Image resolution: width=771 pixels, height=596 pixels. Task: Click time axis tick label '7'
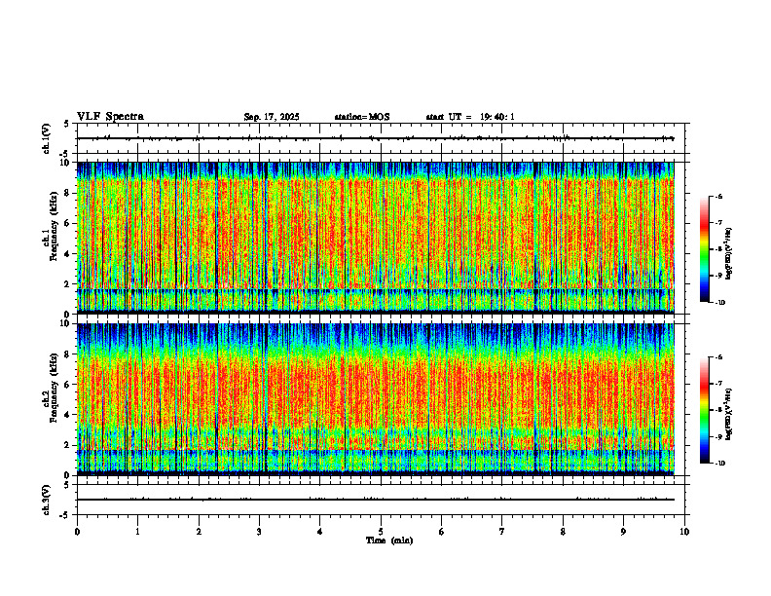pyautogui.click(x=502, y=532)
